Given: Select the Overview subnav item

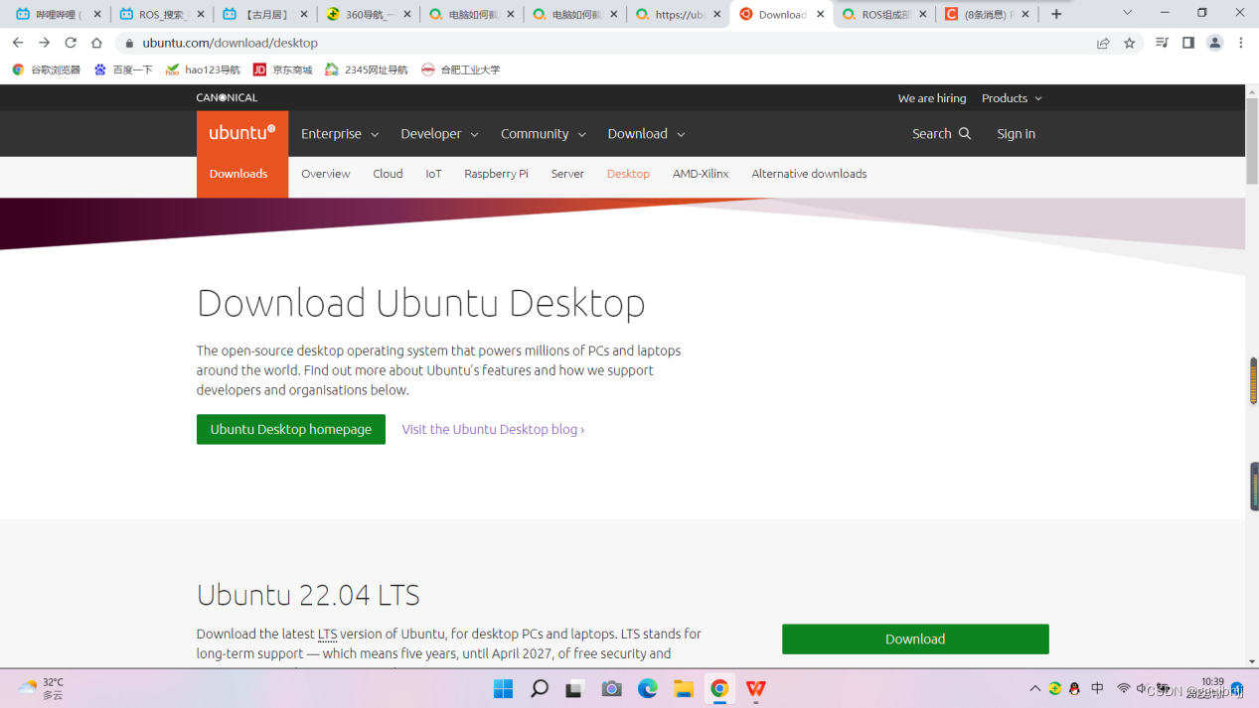Looking at the screenshot, I should point(326,174).
